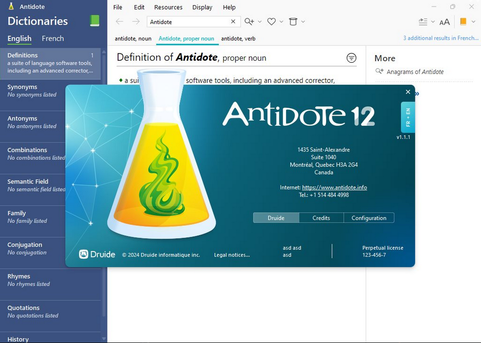Click the orange book guides icon
The width and height of the screenshot is (481, 343).
(463, 22)
